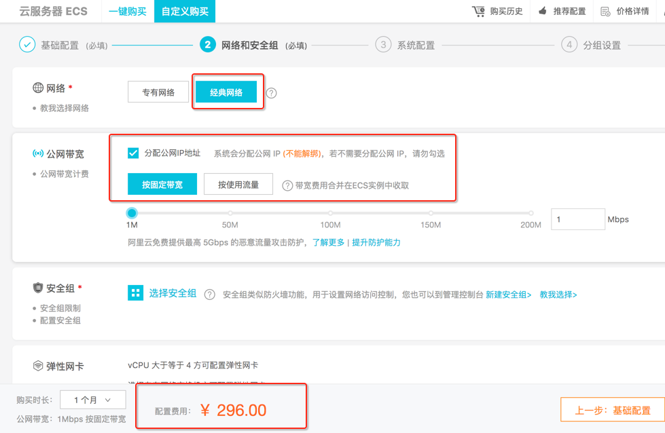
Task: Click the shopping cart purchase history icon
Action: [478, 12]
